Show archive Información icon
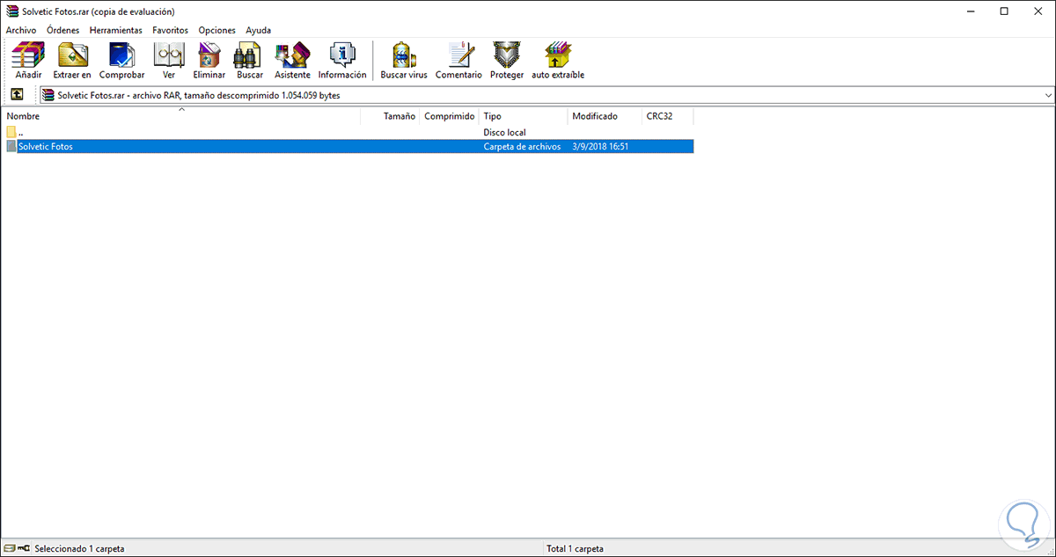The image size is (1056, 557). click(x=342, y=55)
